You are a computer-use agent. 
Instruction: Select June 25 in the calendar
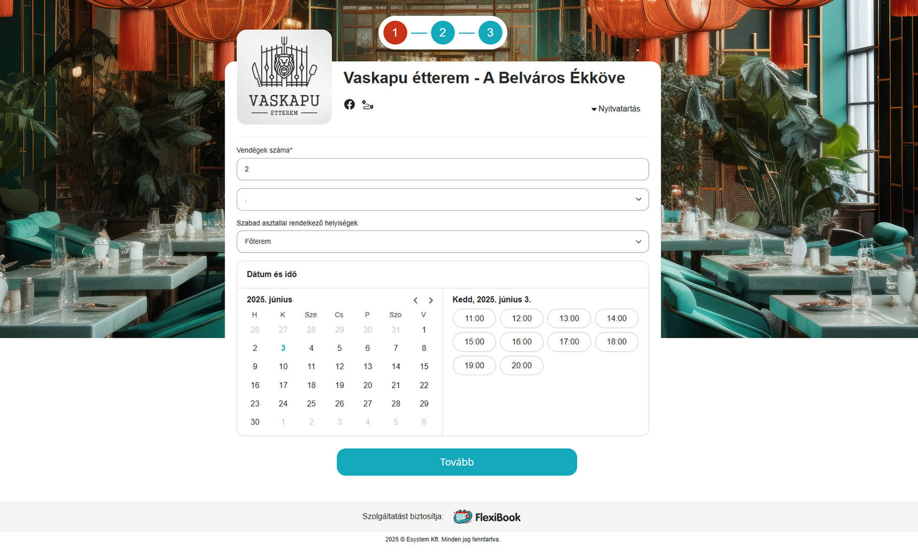pos(311,403)
